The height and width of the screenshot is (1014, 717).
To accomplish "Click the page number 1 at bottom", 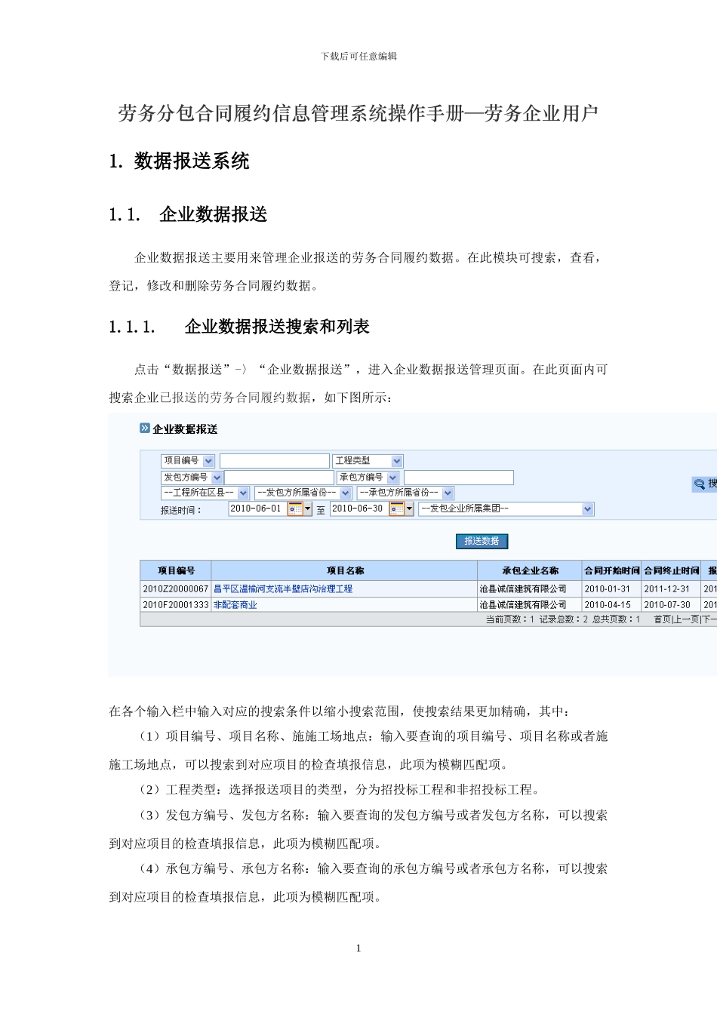I will [x=358, y=948].
